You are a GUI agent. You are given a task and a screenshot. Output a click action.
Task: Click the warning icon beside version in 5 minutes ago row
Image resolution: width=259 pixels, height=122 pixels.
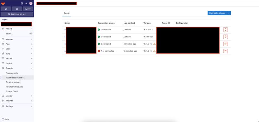point(154,44)
